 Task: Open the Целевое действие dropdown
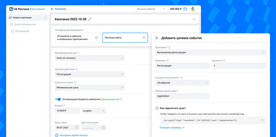point(90,74)
